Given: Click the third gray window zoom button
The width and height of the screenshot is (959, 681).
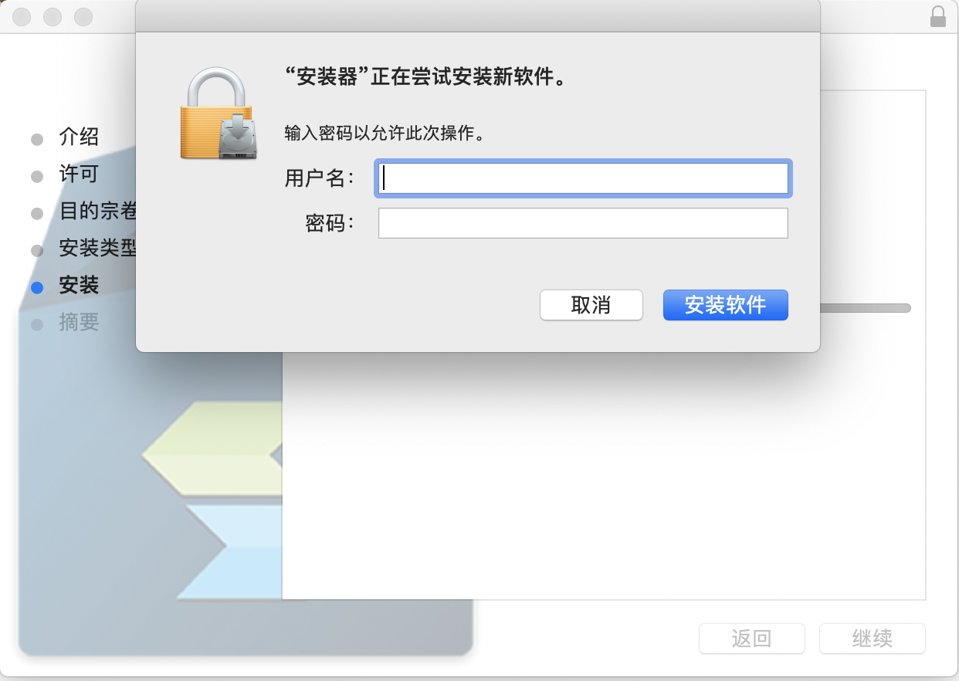Looking at the screenshot, I should tap(83, 16).
